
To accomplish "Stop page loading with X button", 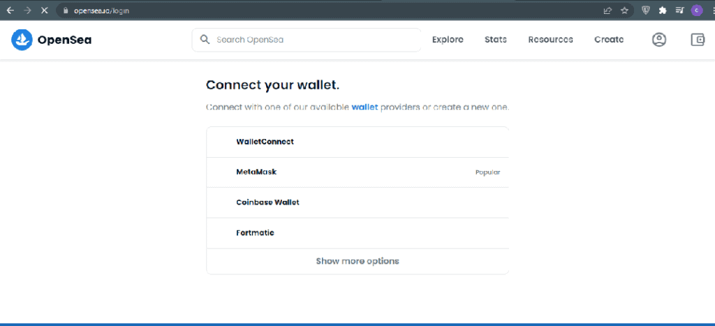I will [44, 10].
